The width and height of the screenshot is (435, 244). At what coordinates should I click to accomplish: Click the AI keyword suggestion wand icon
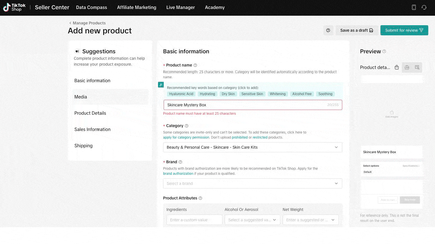(x=161, y=85)
